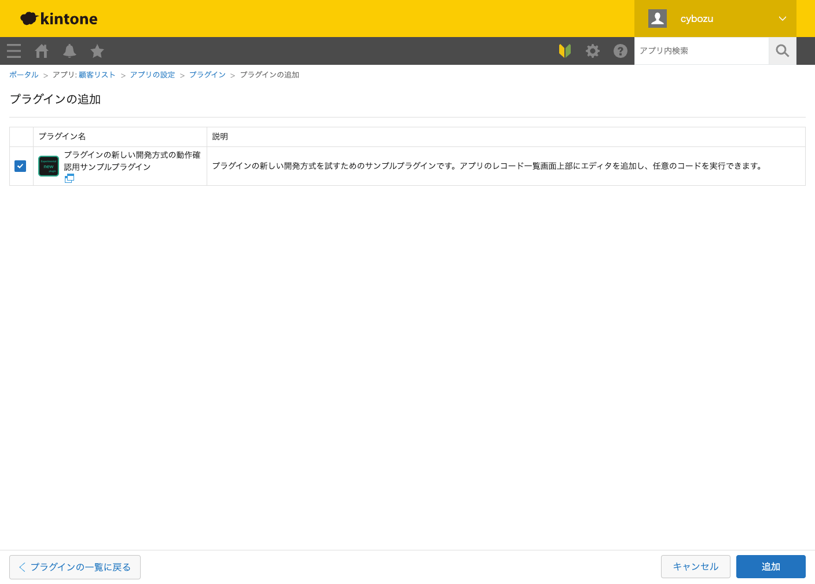
Task: Open the hamburger menu icon
Action: coord(14,51)
